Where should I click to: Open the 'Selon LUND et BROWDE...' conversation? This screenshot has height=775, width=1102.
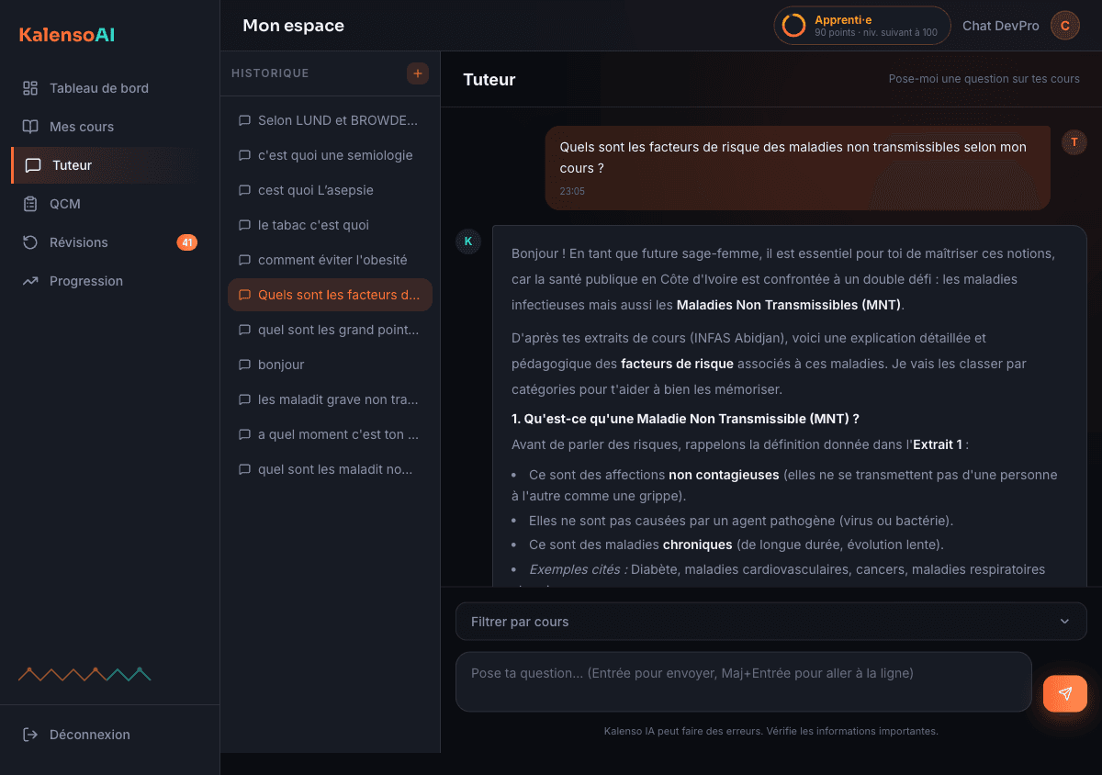pyautogui.click(x=330, y=120)
